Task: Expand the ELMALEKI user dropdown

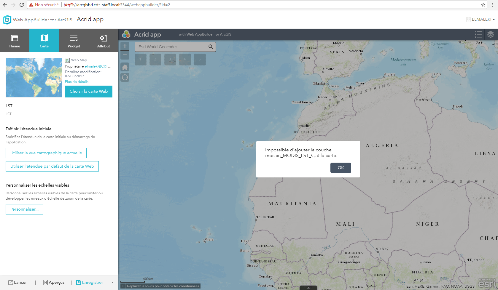Action: tap(481, 19)
